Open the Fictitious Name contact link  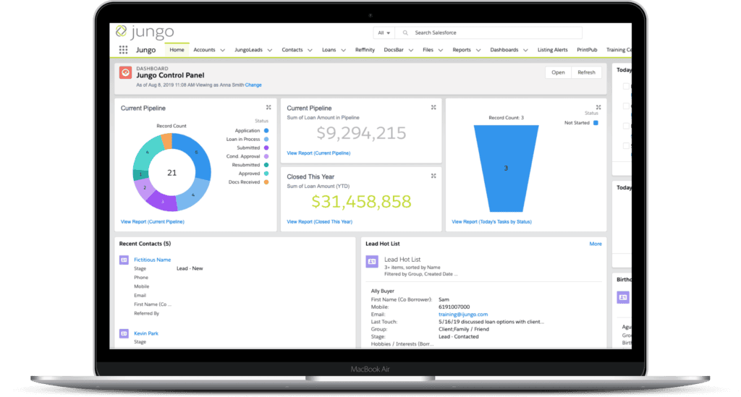coord(152,260)
